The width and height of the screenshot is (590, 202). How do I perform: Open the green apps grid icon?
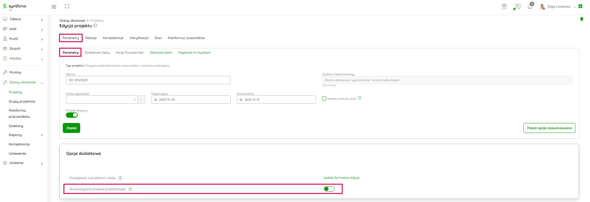click(580, 6)
